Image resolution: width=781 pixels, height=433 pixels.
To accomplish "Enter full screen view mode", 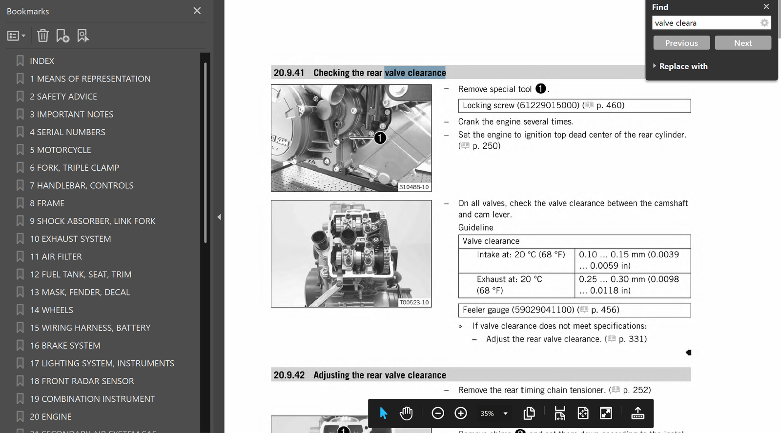I will point(606,413).
